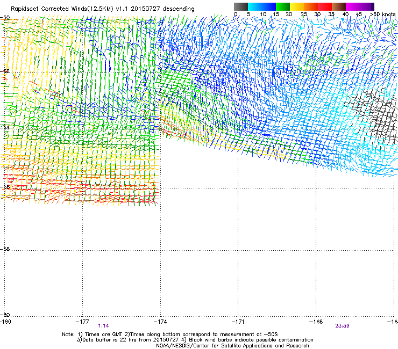This screenshot has width=398, height=349.
Task: Click the dark purple 45-50 knots swatch
Action: (x=367, y=6)
